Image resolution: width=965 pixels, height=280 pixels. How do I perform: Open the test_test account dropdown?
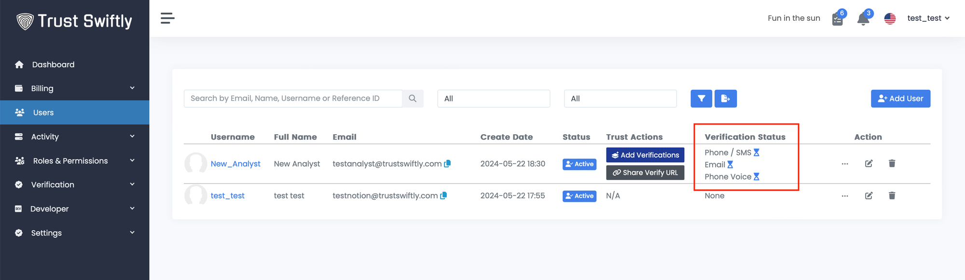pyautogui.click(x=928, y=18)
